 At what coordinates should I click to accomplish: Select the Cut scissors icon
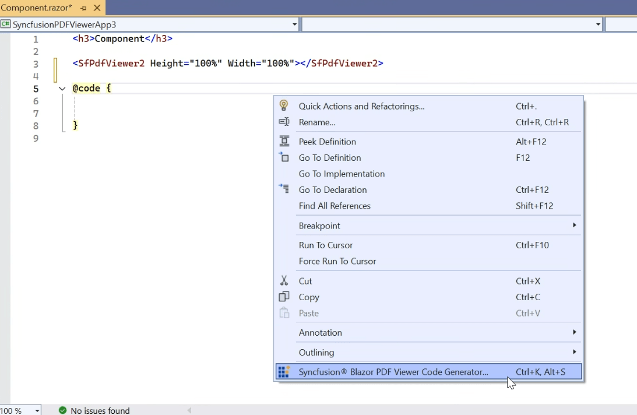[x=284, y=280]
